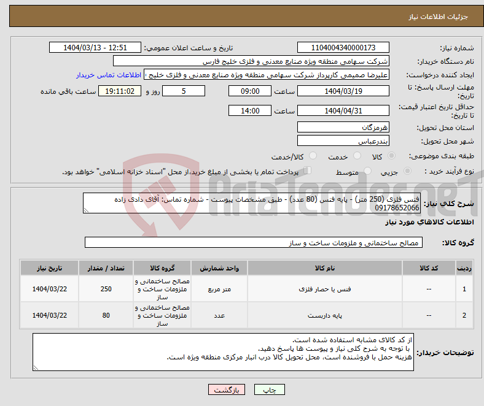484x406 pixels.
Task: Click the تعداد / مقدار column header
Action: point(106,268)
